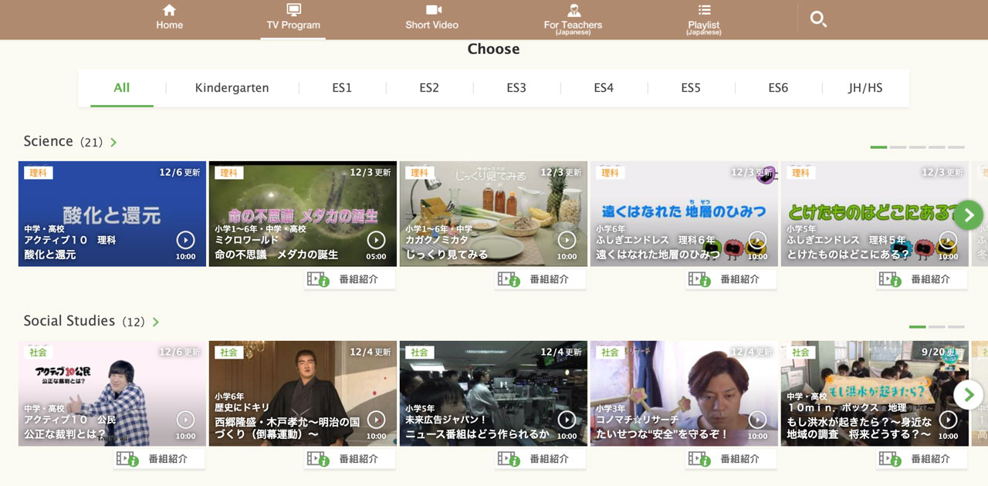988x486 pixels.
Task: Expand Science category with green chevron
Action: 113,143
